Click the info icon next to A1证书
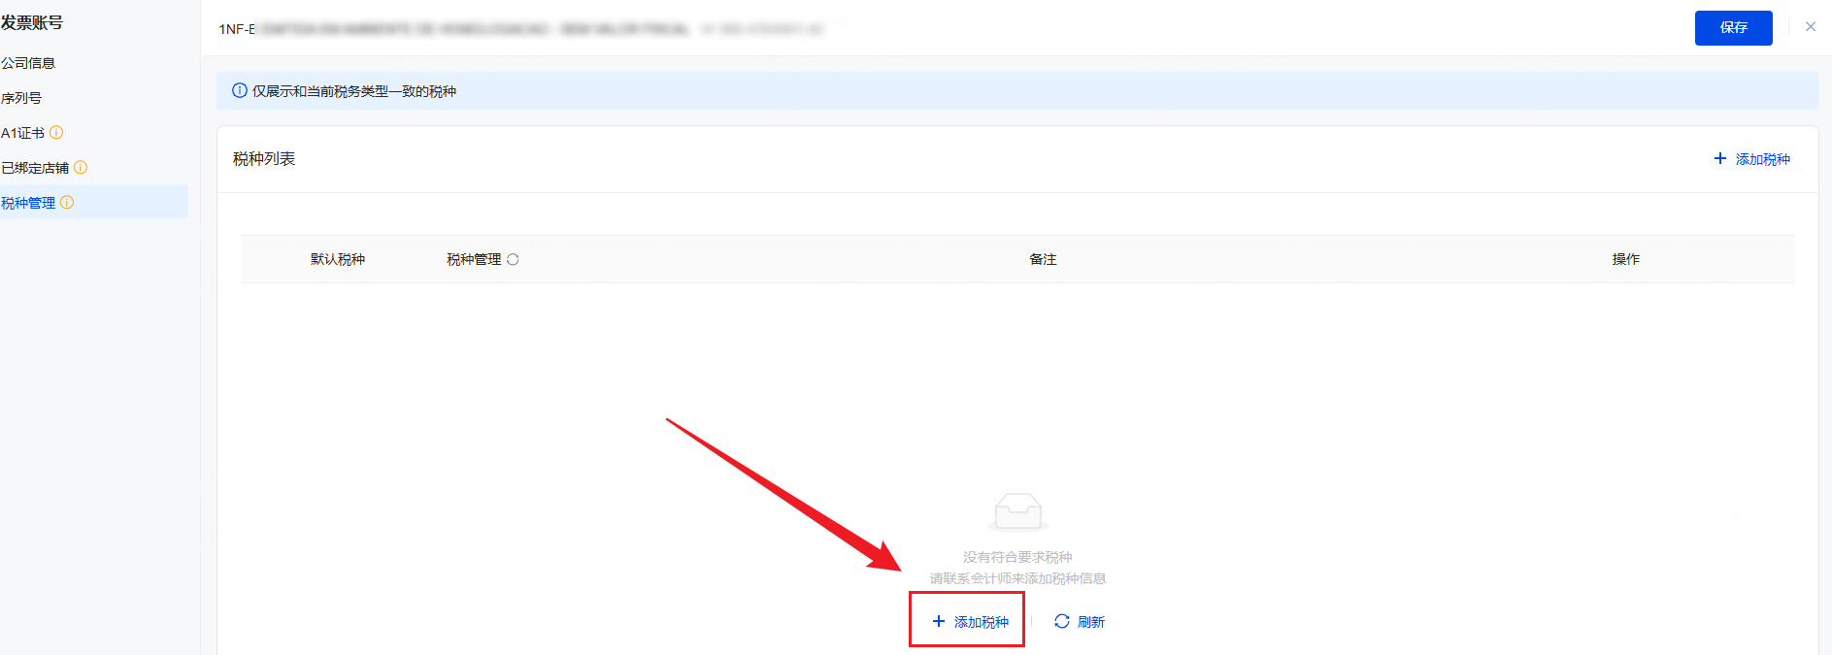1832x655 pixels. [56, 133]
